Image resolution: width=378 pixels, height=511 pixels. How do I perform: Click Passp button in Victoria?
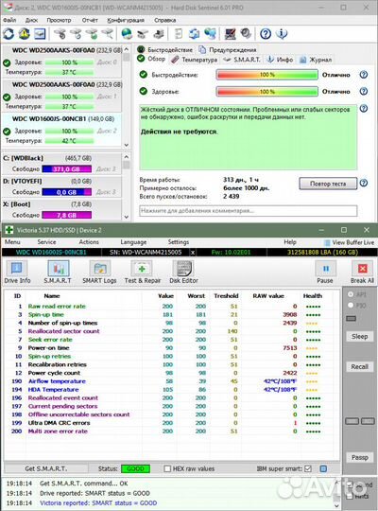click(359, 458)
